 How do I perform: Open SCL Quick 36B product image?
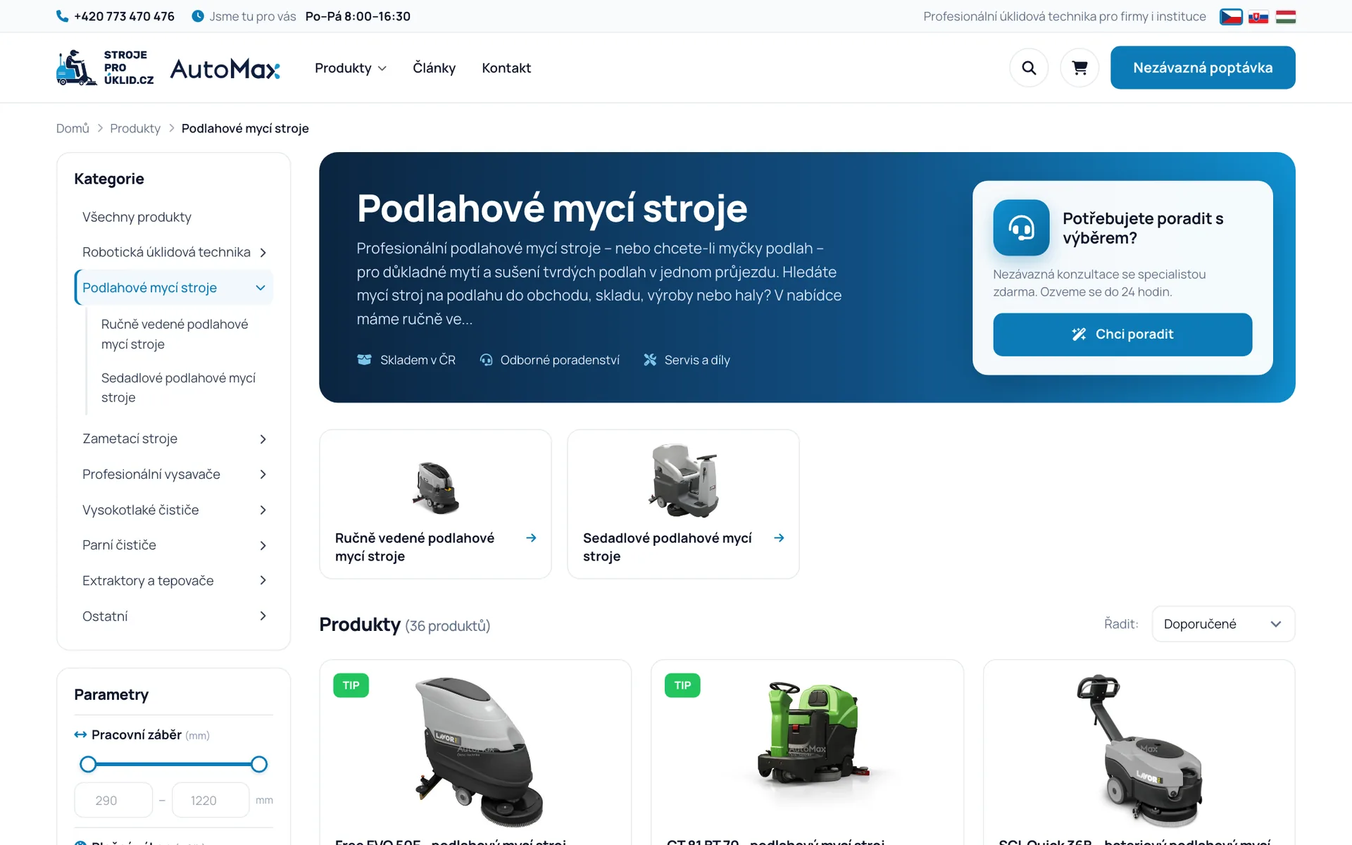1139,751
